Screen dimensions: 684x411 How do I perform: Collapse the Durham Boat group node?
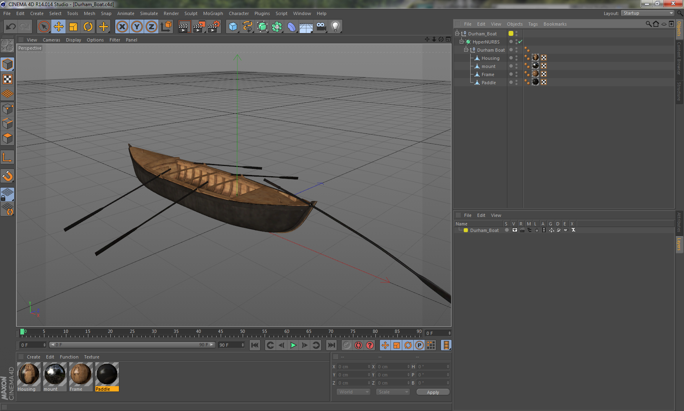point(466,50)
